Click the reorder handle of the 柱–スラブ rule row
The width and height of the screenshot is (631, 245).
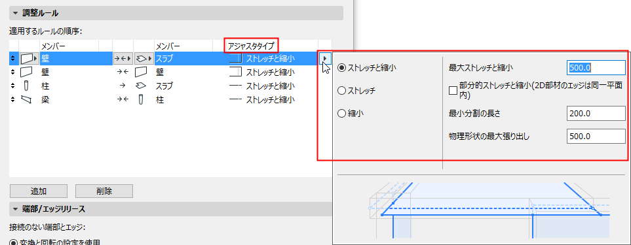tap(13, 86)
